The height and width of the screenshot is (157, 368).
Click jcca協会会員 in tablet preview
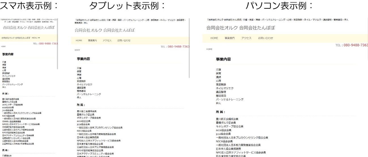(83, 124)
